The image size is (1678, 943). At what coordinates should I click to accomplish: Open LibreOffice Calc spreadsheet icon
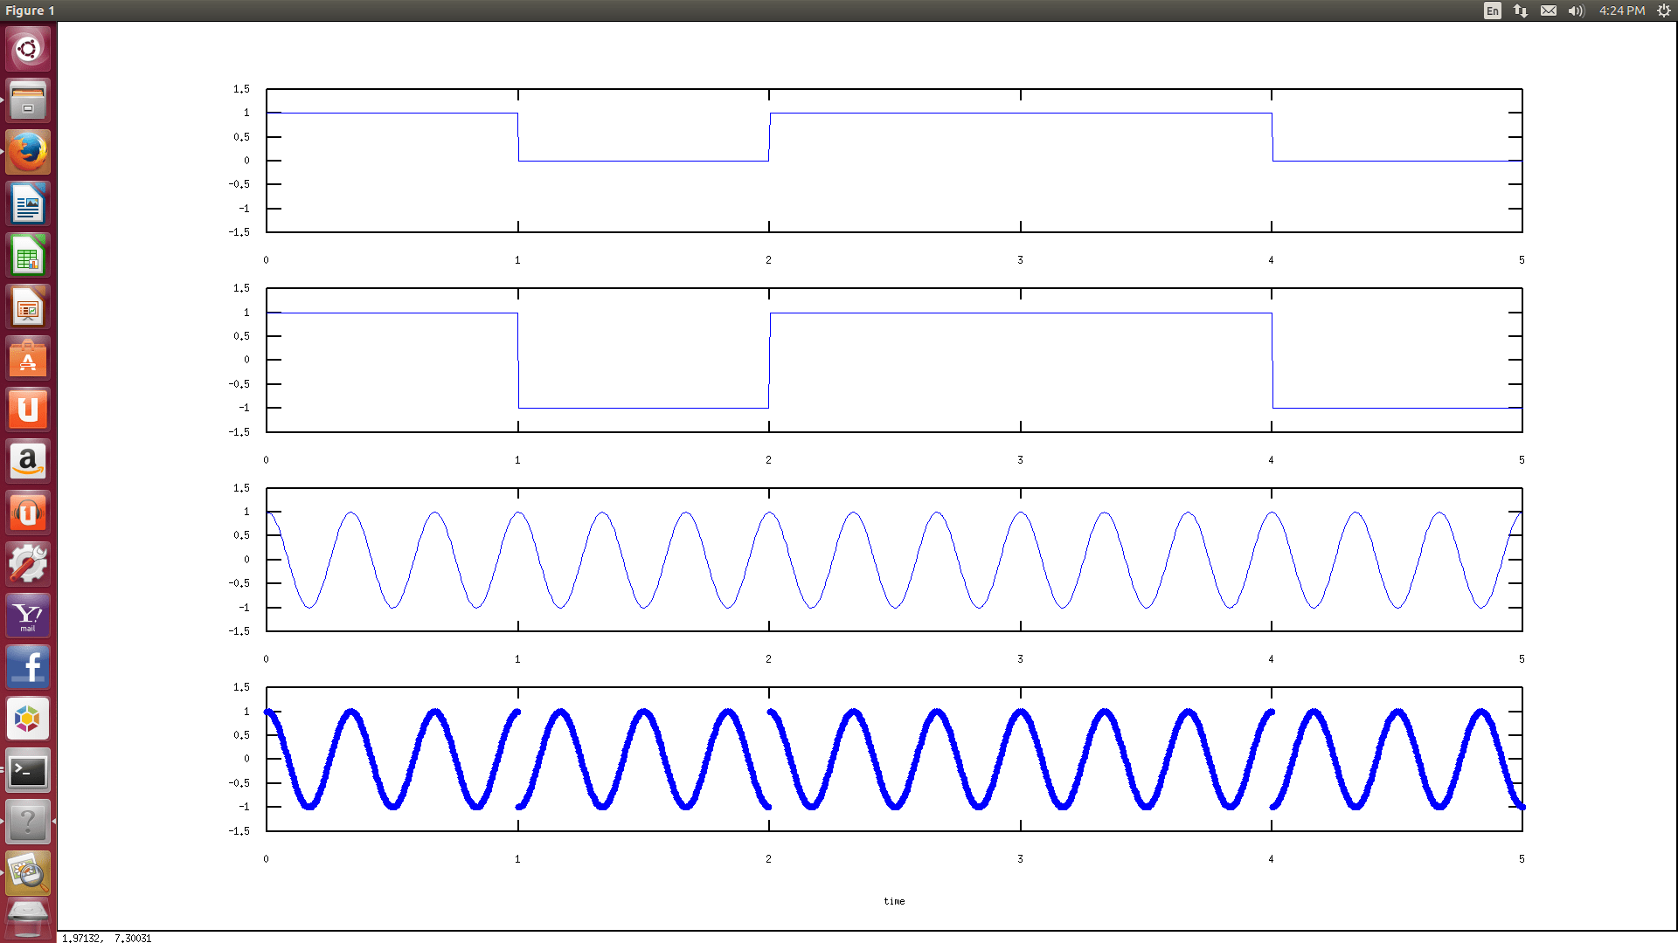tap(28, 255)
